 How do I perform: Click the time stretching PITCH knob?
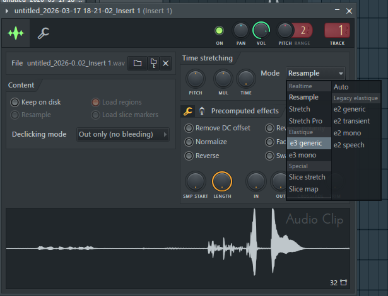tap(196, 79)
